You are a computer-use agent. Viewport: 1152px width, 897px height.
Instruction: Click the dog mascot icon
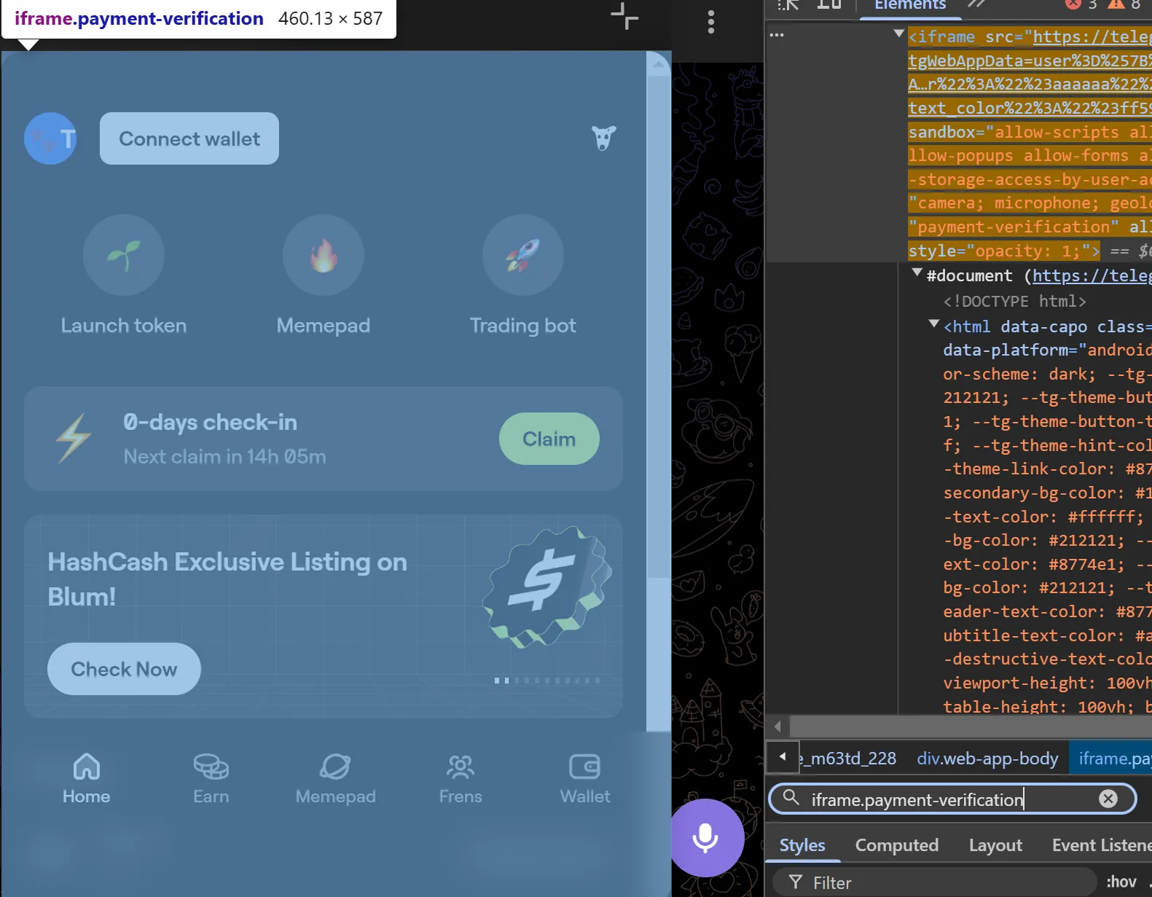pos(603,138)
